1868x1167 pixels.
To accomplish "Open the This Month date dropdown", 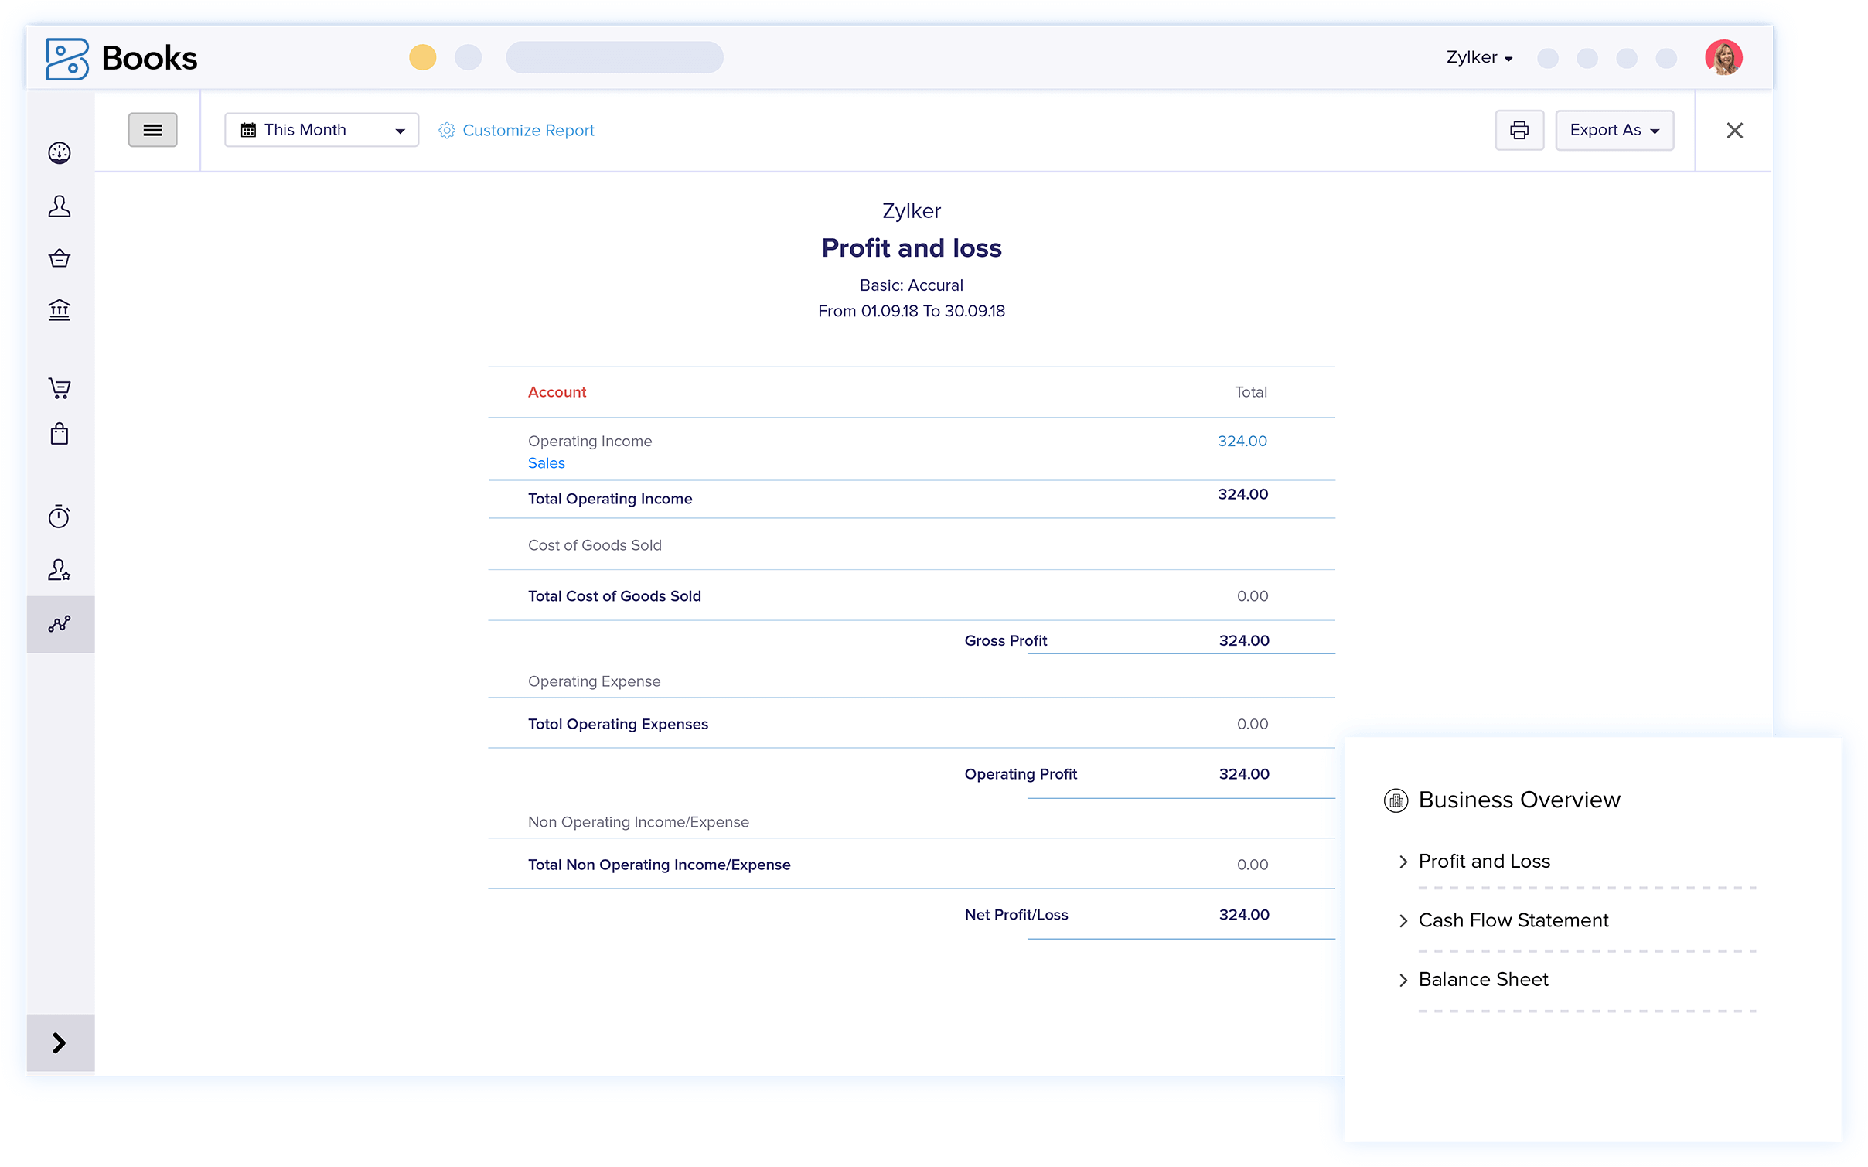I will [321, 131].
